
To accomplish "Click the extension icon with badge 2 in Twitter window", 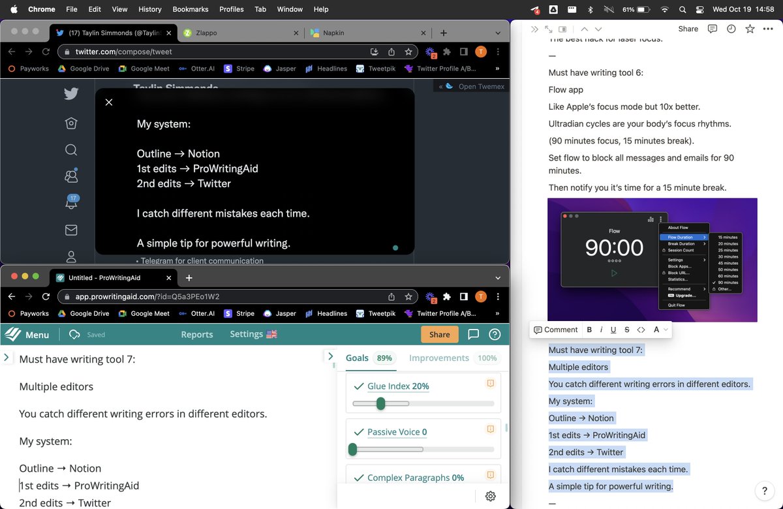I will pos(431,52).
